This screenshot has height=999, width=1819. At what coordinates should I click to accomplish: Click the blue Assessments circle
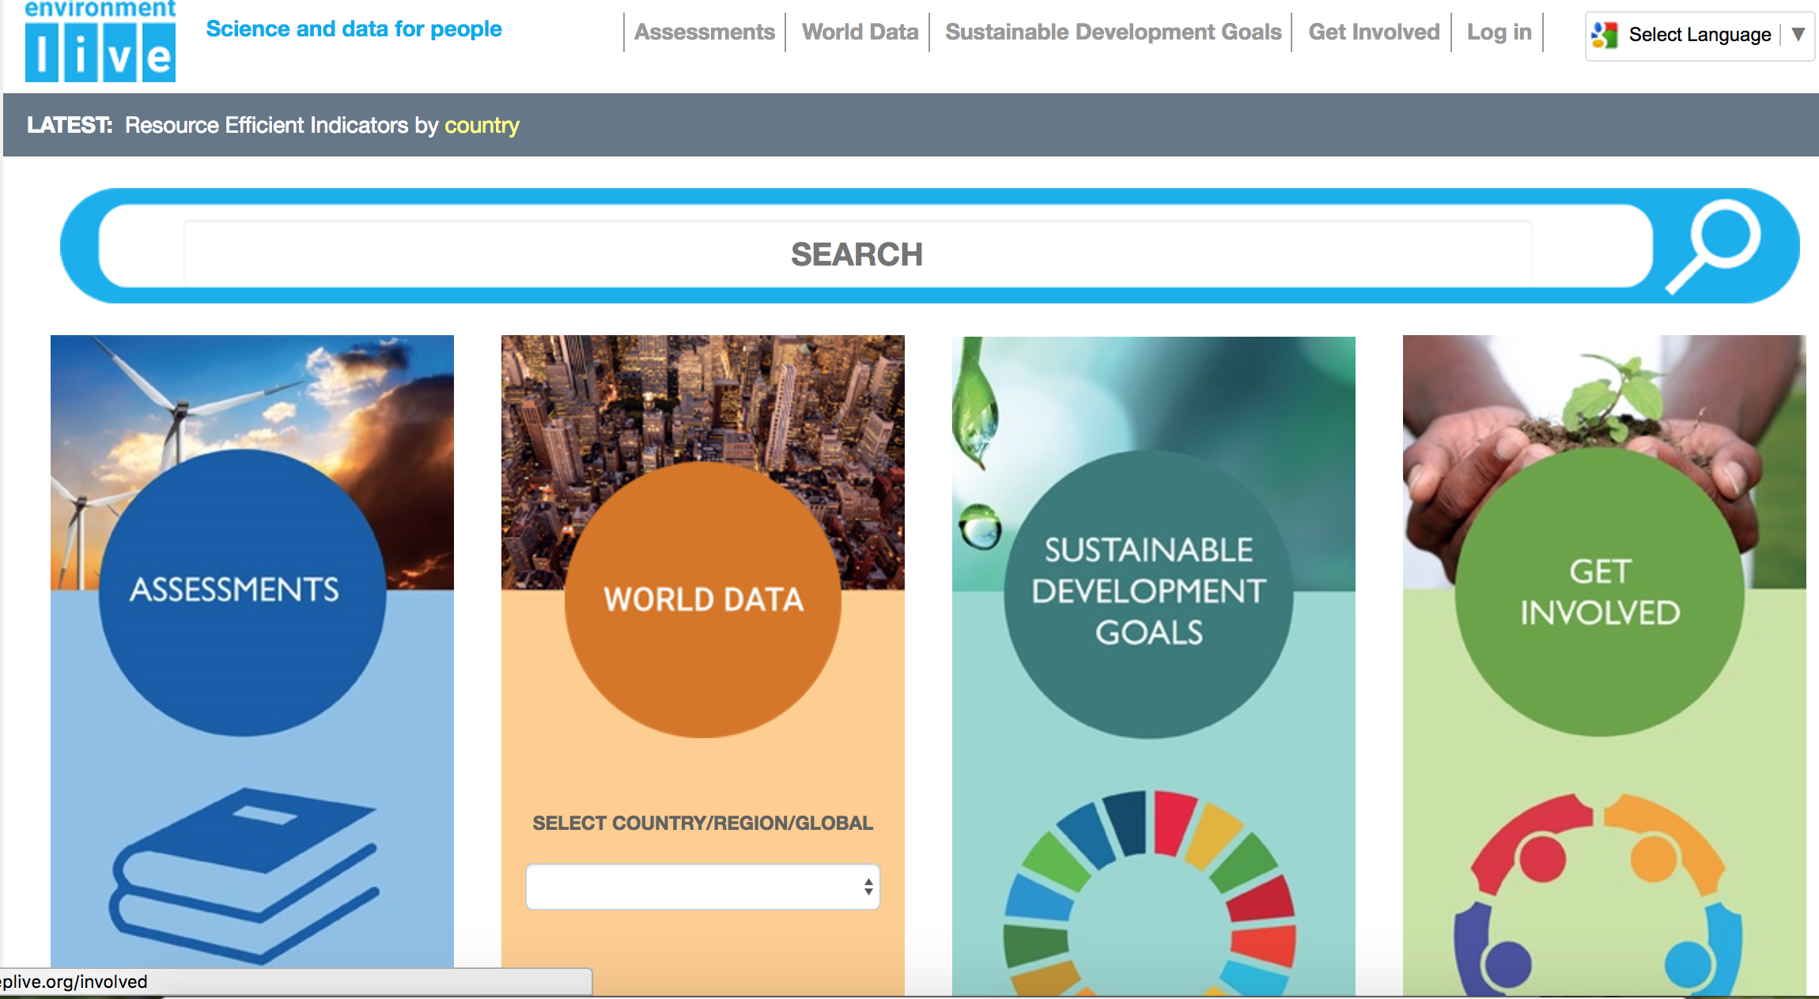point(242,593)
